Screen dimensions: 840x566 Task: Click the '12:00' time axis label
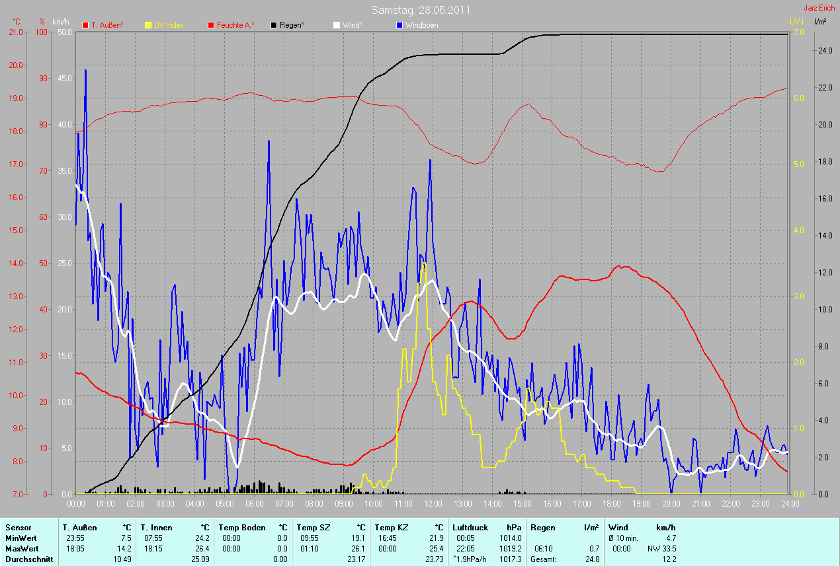pos(433,503)
